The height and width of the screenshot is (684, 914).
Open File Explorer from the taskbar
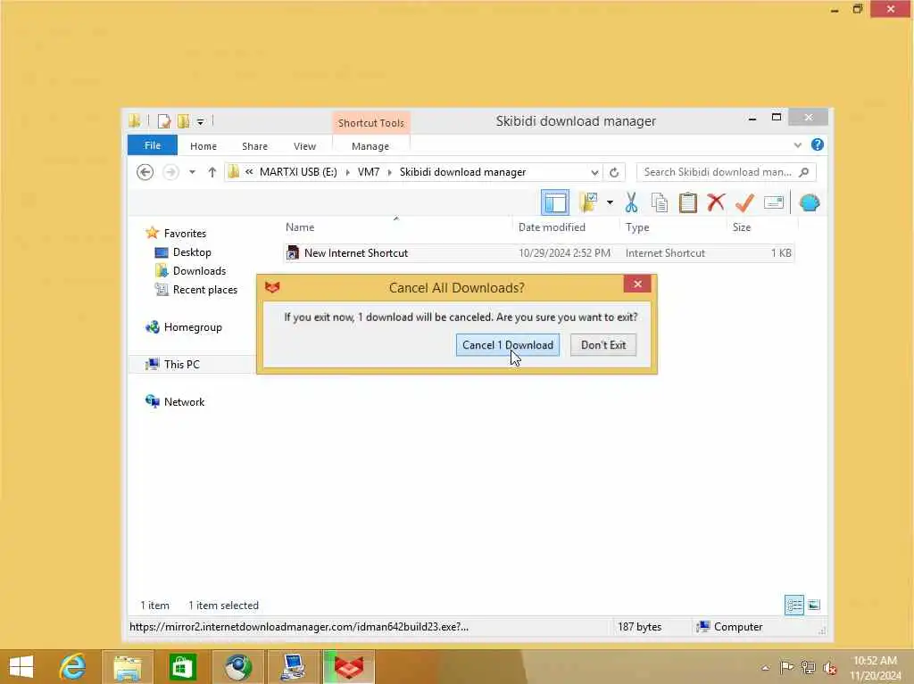click(127, 667)
